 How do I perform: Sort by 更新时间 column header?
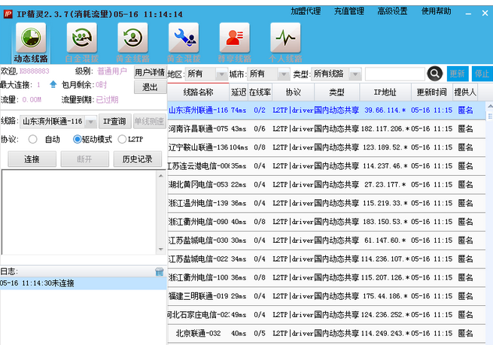[x=432, y=92]
